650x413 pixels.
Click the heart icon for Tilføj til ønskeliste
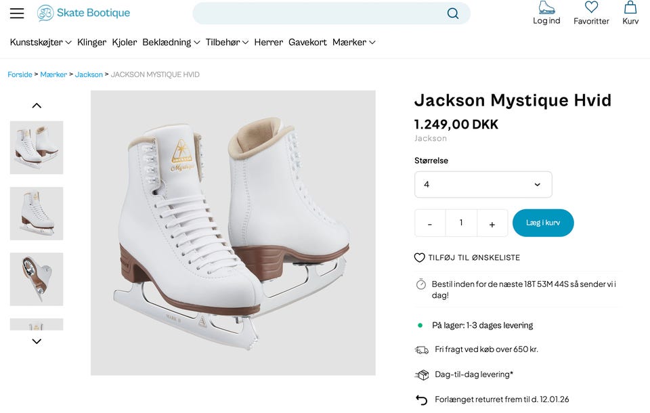[420, 258]
